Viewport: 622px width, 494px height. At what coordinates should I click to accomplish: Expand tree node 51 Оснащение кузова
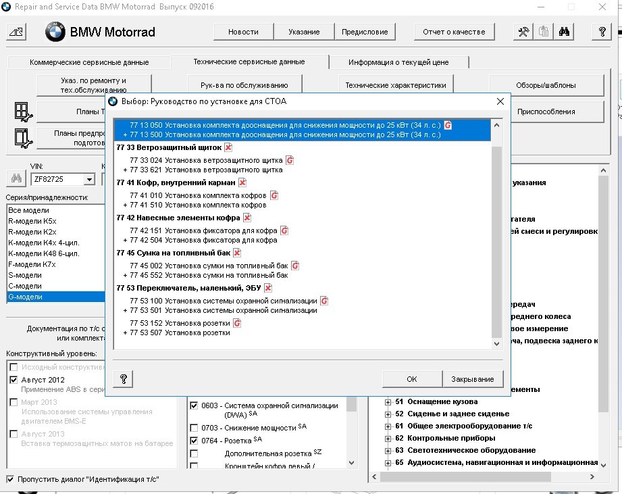click(388, 402)
